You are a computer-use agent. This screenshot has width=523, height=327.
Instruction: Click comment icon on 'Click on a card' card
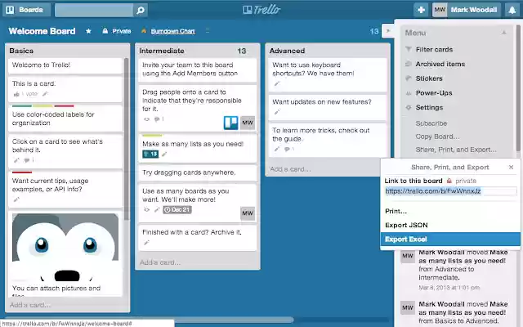pyautogui.click(x=27, y=160)
